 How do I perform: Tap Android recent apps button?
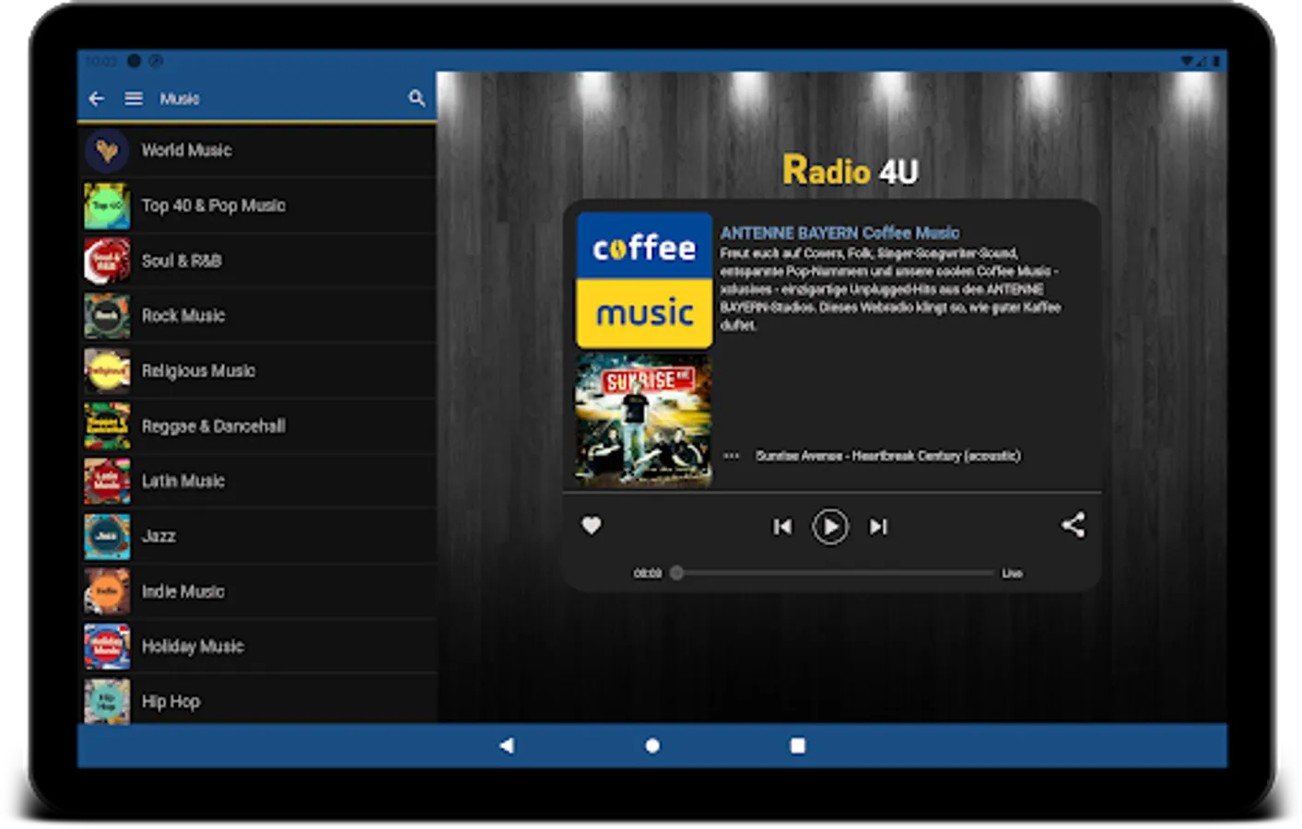[798, 745]
